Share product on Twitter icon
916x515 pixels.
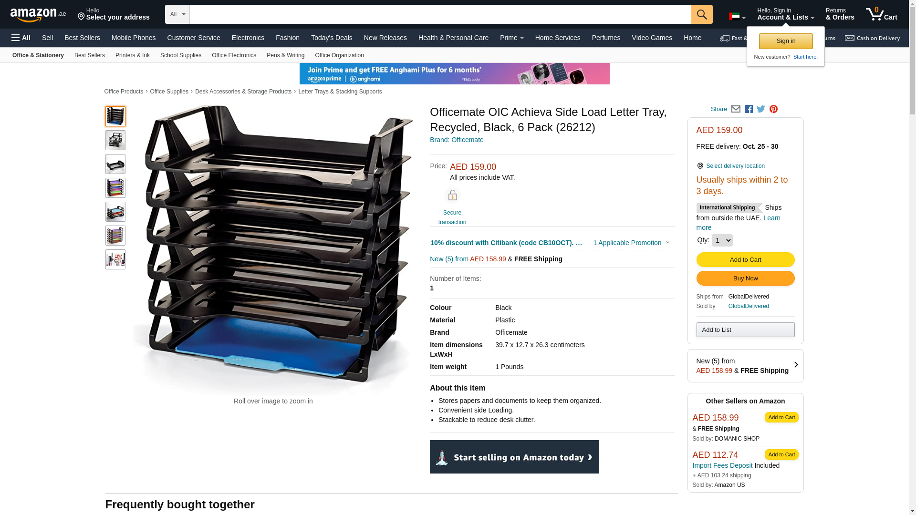[761, 109]
